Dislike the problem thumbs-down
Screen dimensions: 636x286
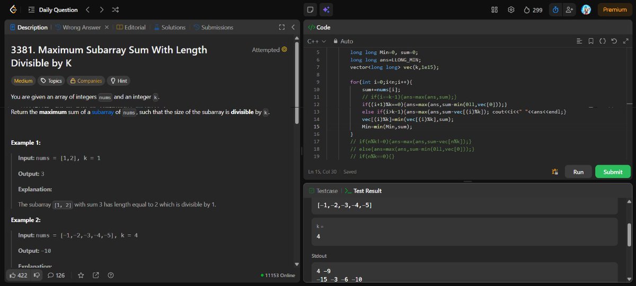(x=37, y=275)
